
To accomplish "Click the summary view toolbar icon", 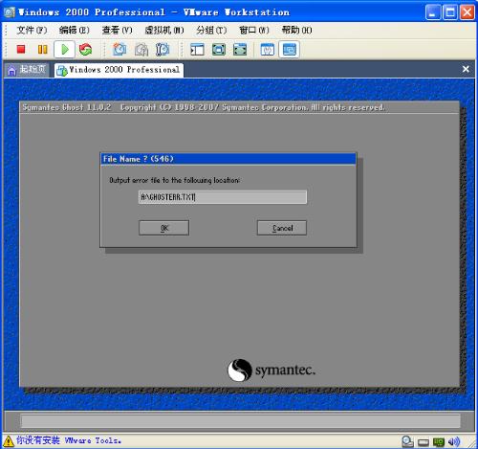I will click(x=268, y=50).
